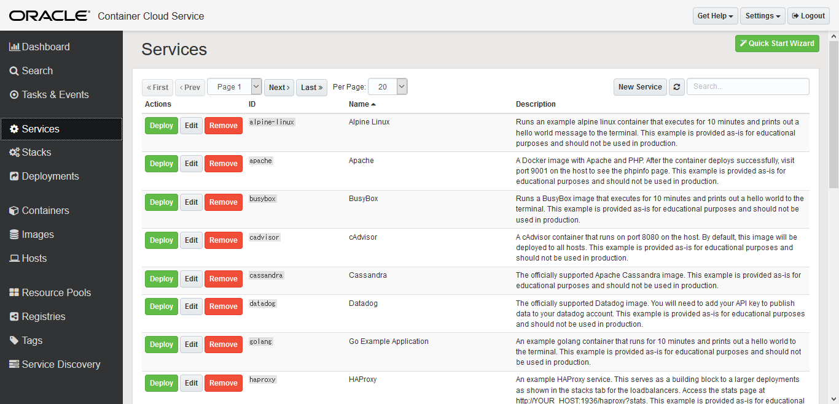Remove the Alpine Linux service

(x=224, y=126)
